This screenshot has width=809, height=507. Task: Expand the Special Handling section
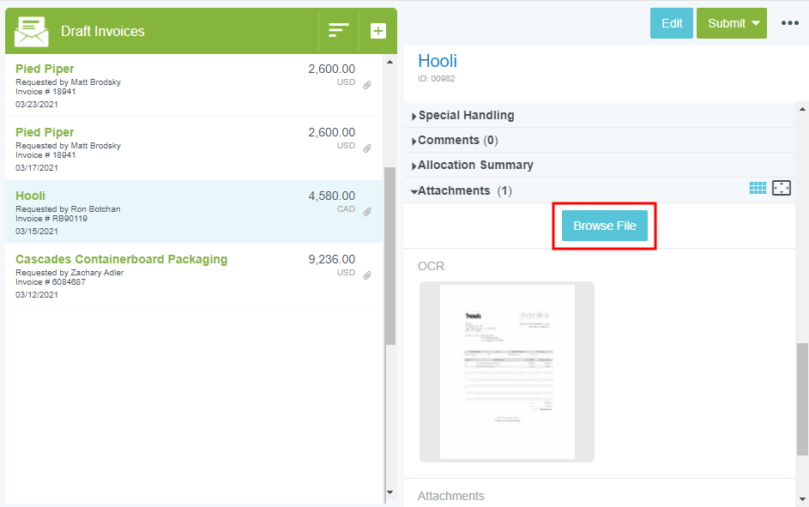tap(466, 115)
